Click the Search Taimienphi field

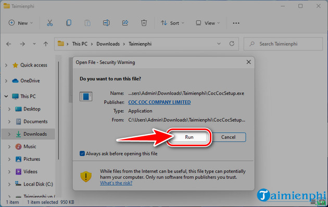pyautogui.click(x=283, y=44)
